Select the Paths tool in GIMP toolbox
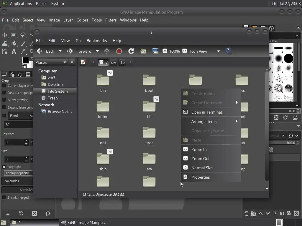 (5, 51)
